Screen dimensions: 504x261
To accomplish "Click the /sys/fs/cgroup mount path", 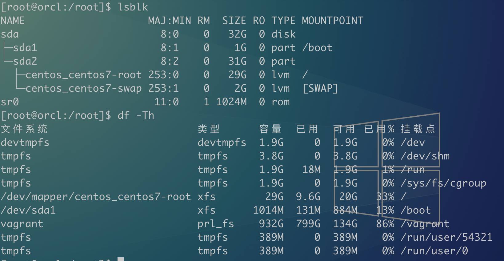I will point(443,183).
